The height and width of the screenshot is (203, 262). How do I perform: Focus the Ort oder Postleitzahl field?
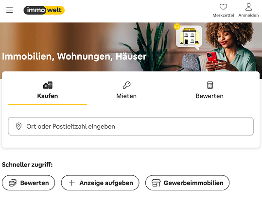[131, 126]
